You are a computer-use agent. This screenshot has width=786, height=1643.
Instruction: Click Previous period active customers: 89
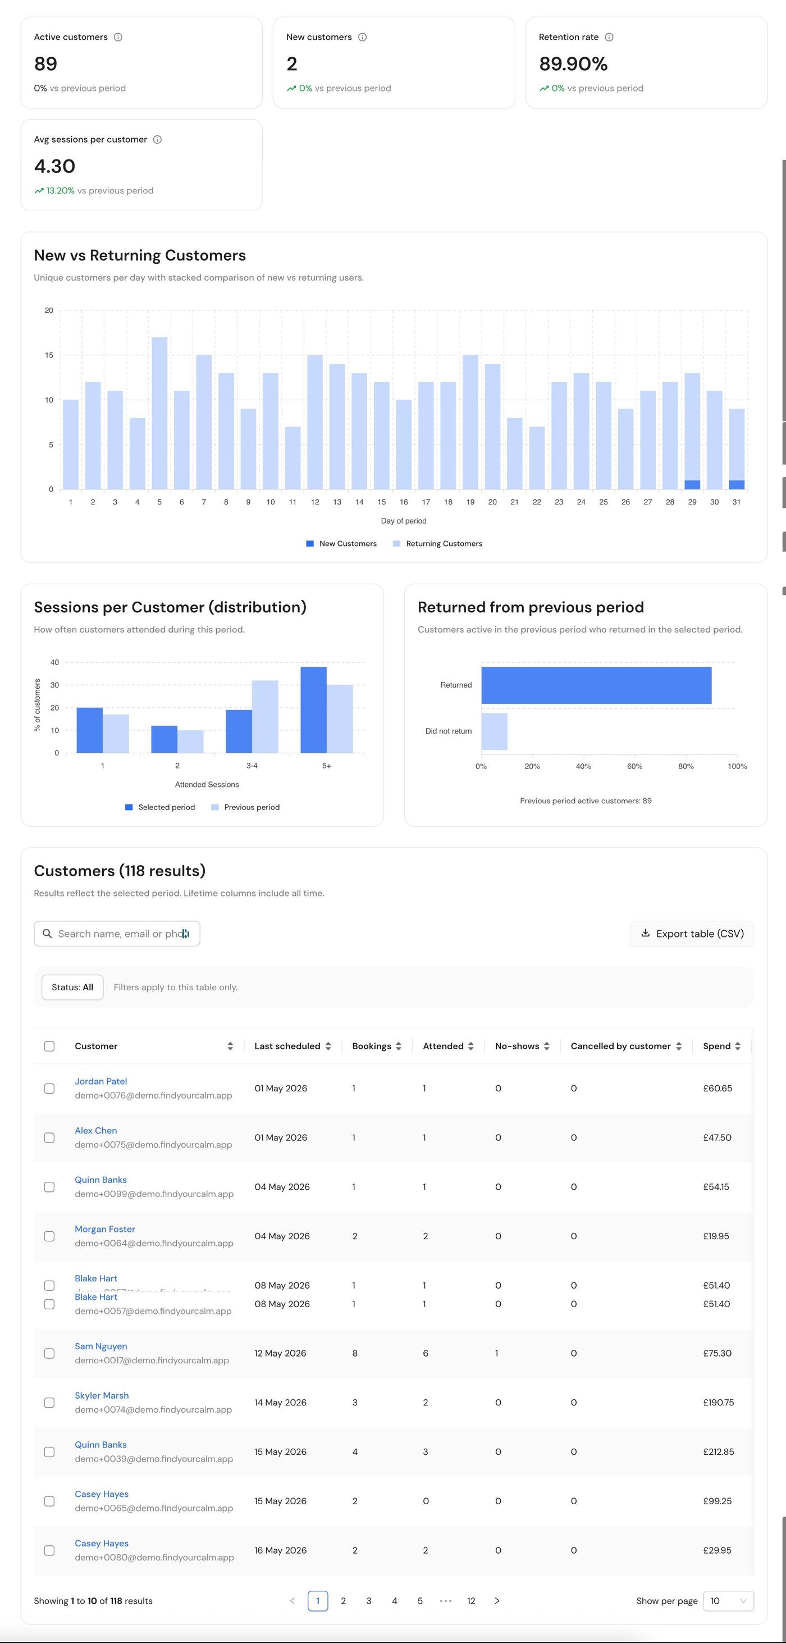pos(586,801)
